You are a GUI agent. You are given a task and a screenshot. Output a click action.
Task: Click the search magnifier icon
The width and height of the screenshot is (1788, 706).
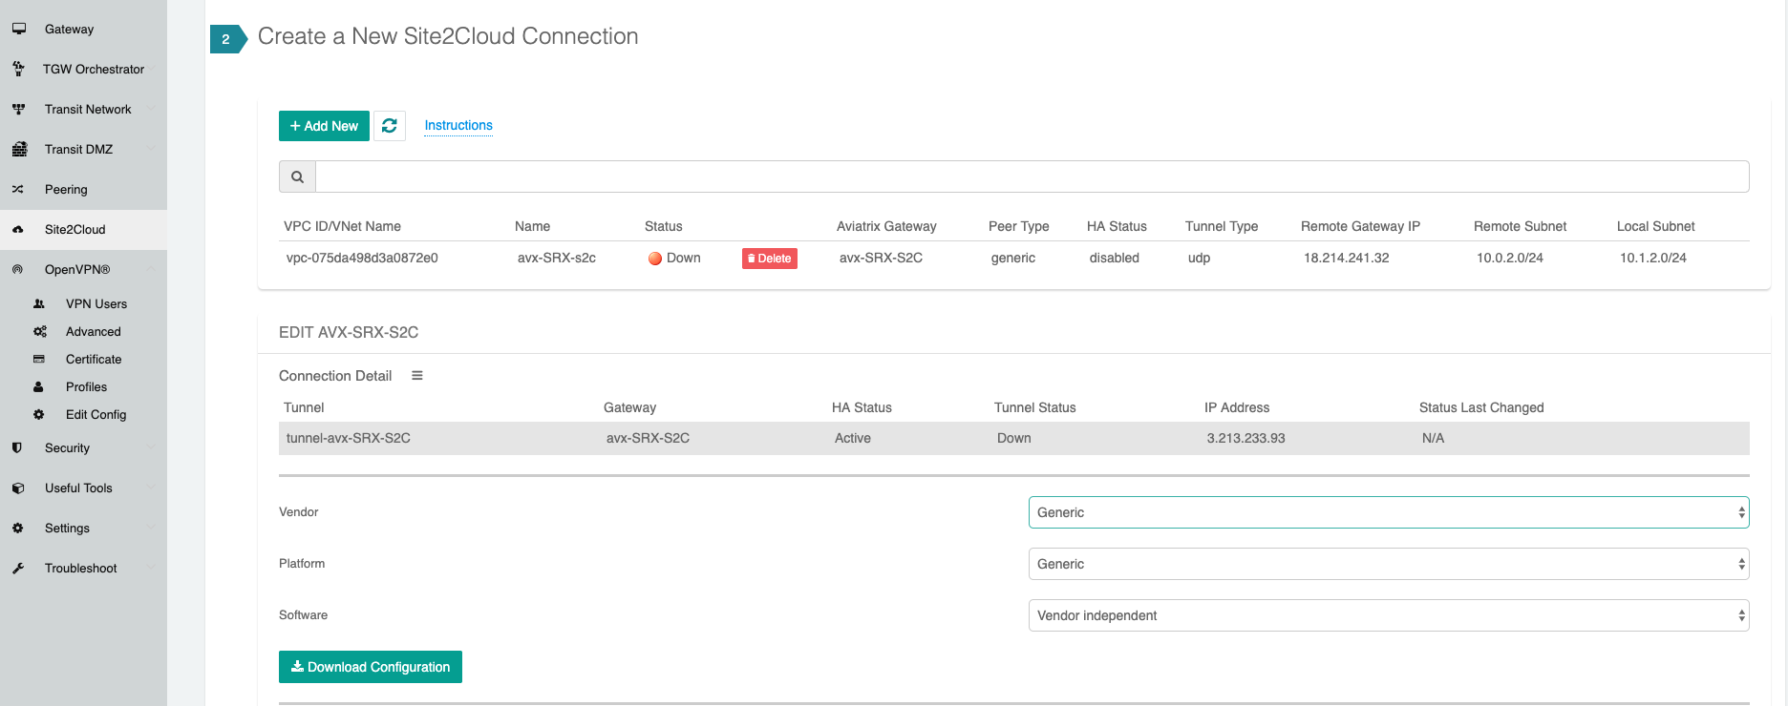pyautogui.click(x=297, y=176)
